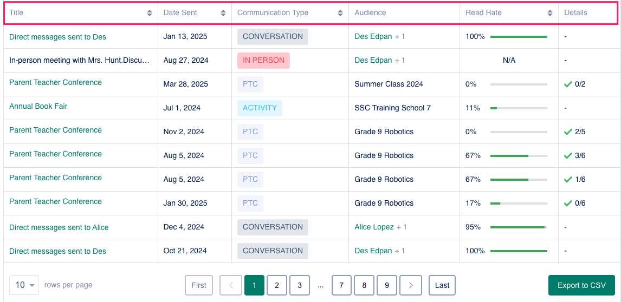Jump to page 2

coord(277,285)
